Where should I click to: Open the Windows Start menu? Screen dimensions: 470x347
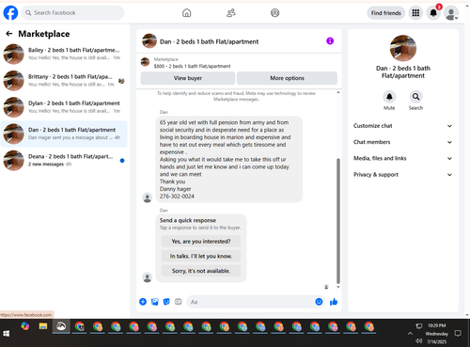tap(7, 334)
